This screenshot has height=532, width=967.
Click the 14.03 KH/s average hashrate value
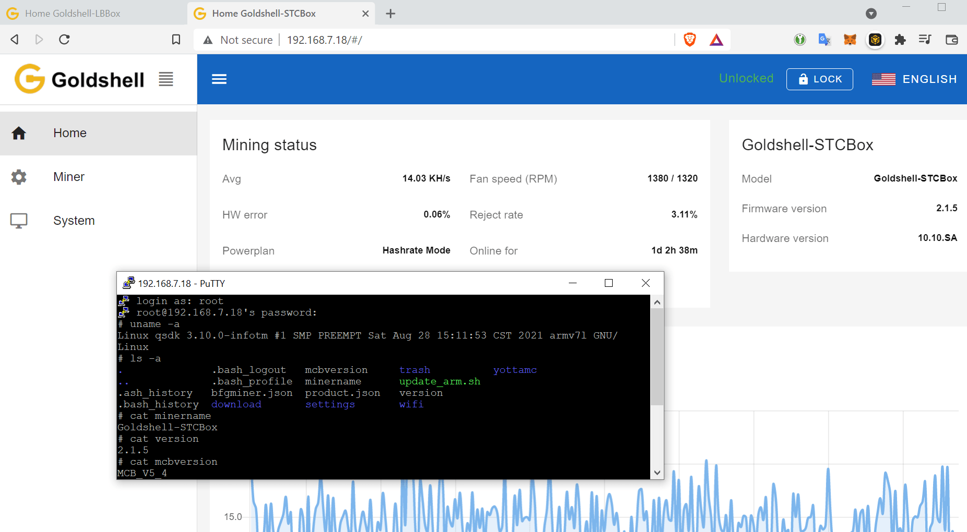[426, 178]
